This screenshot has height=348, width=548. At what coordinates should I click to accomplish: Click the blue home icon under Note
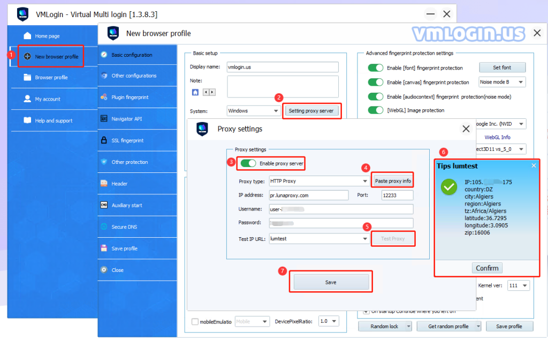[195, 92]
